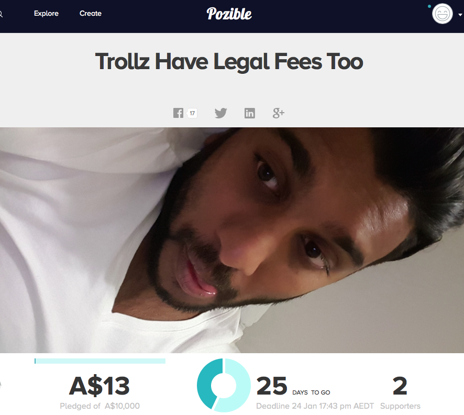Click the A$13 pledged amount
Viewport: 464px width, 415px height.
(100, 386)
